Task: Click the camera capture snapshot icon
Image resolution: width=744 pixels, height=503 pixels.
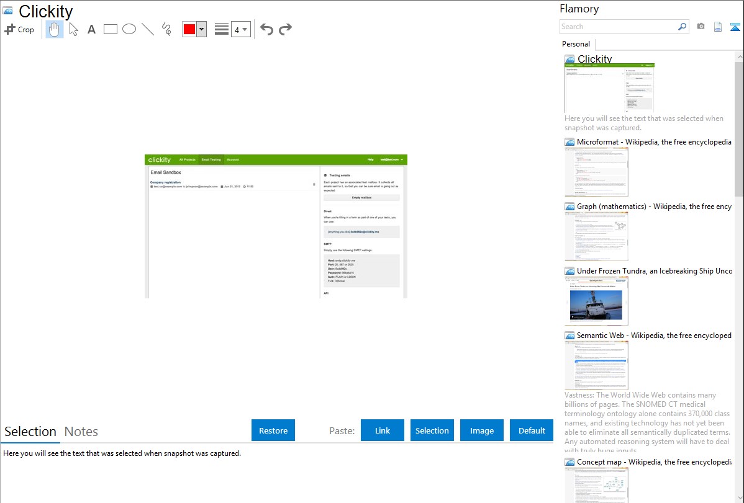Action: coord(701,27)
